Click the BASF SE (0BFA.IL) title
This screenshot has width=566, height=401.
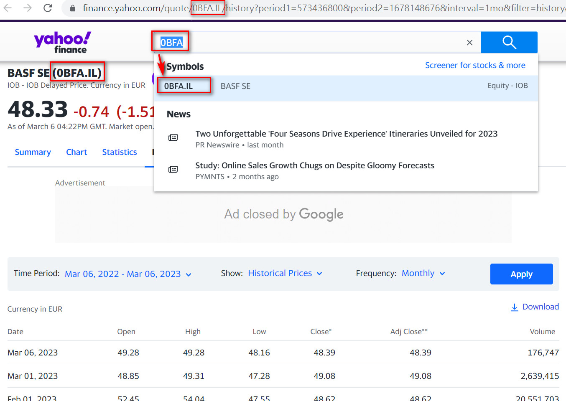55,73
